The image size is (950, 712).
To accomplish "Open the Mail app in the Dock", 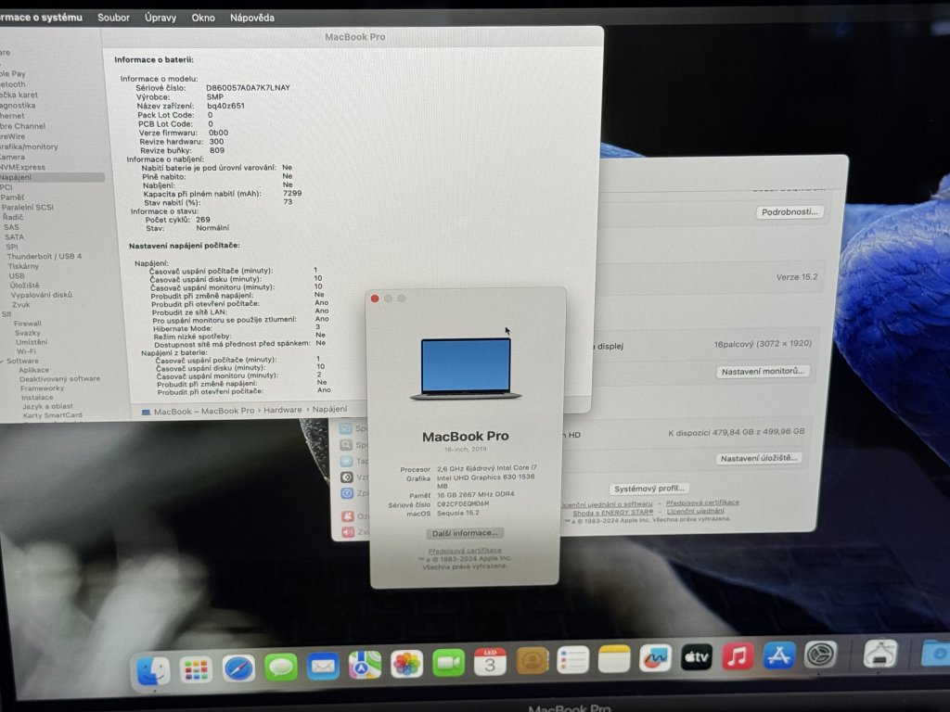I will coord(323,667).
